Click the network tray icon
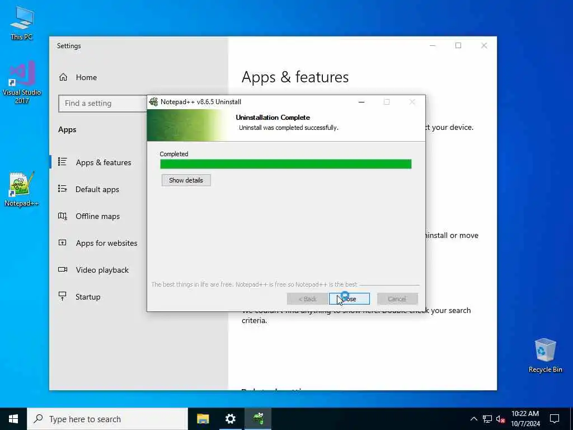Screen dimensions: 573x430 pos(487,419)
